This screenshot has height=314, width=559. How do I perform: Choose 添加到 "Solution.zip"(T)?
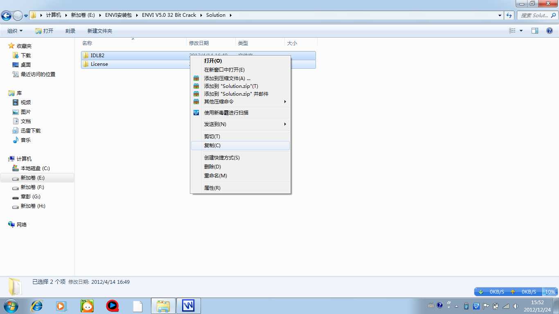pyautogui.click(x=241, y=86)
